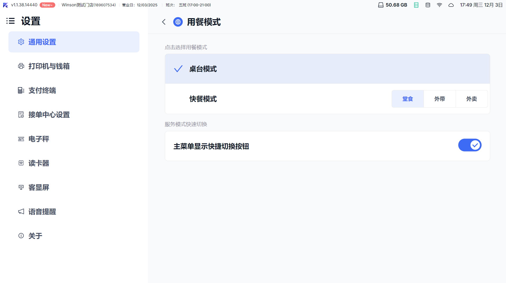Click the Wi-Fi signal icon
The image size is (506, 283).
439,5
